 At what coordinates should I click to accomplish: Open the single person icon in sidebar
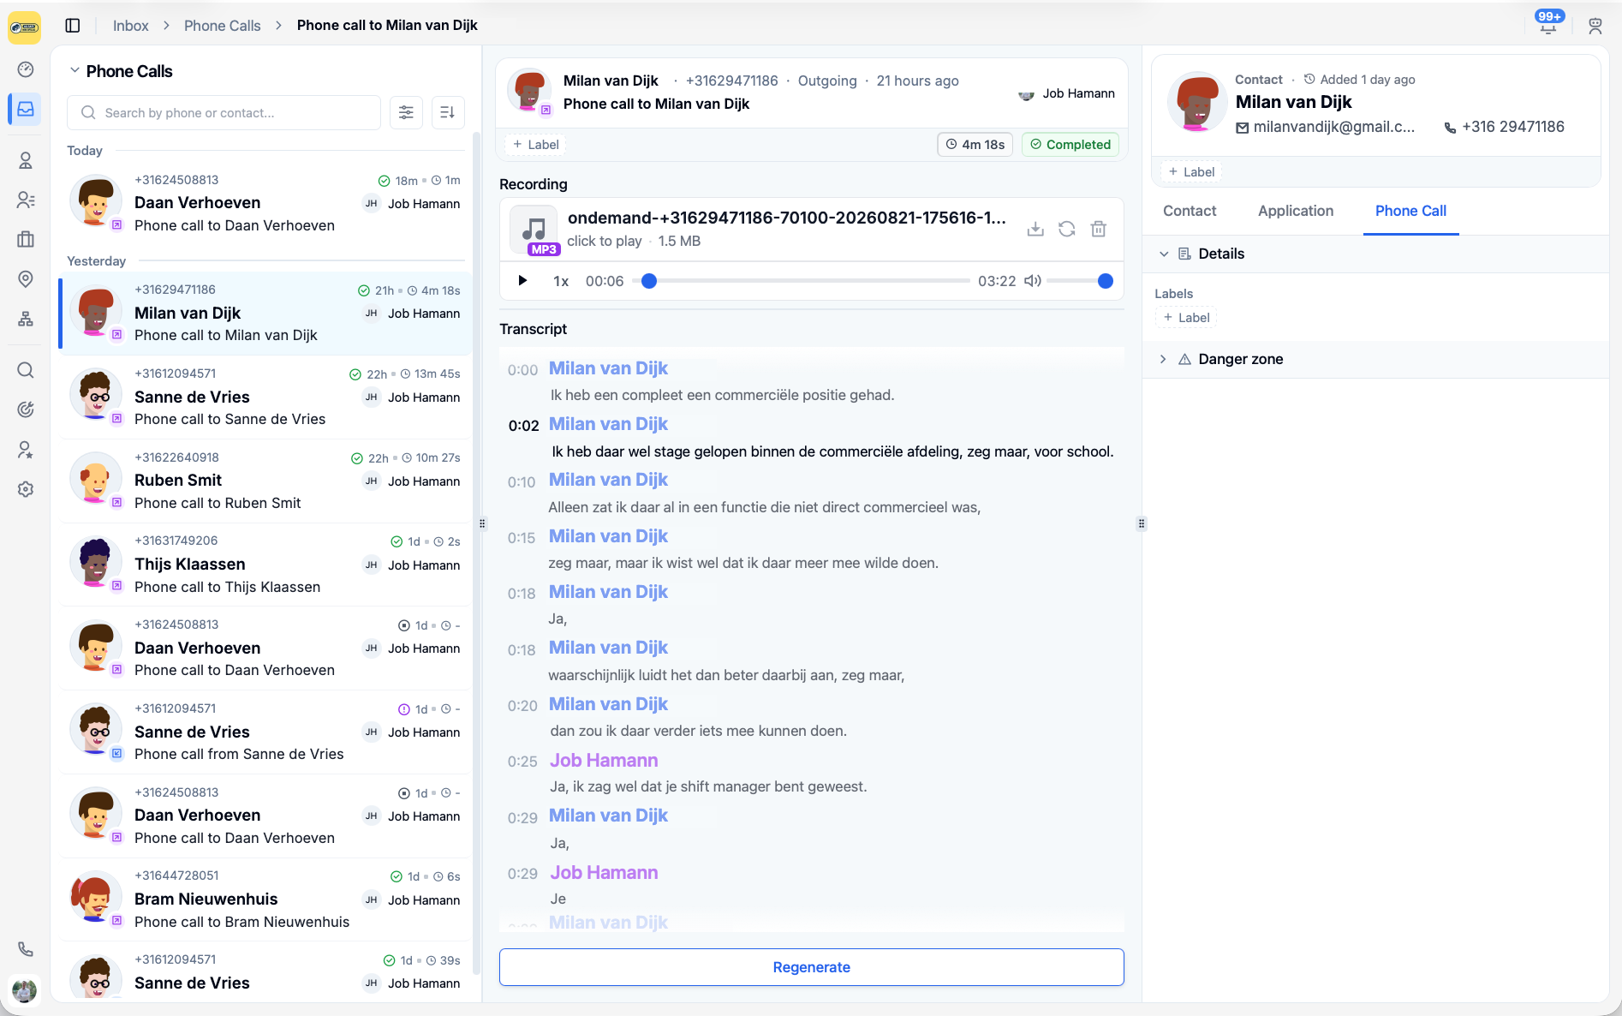point(26,160)
